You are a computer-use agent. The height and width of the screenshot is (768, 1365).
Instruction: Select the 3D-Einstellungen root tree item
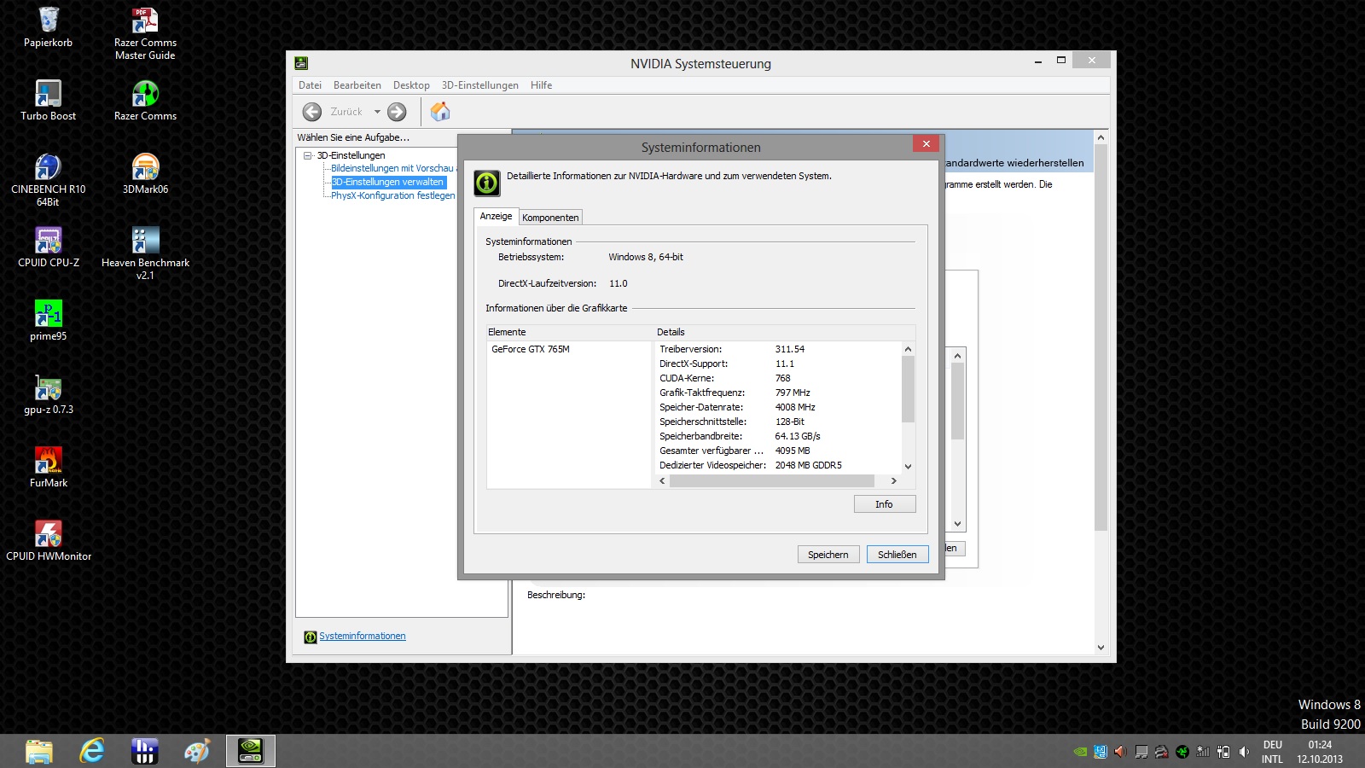351,155
